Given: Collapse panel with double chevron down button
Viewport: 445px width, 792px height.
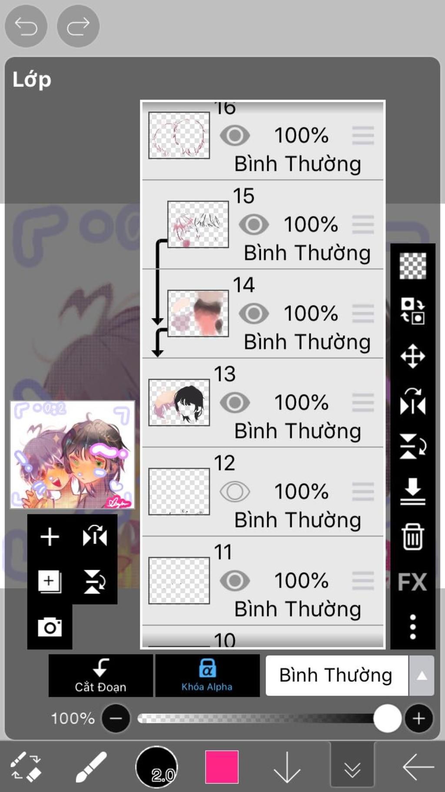Looking at the screenshot, I should [352, 767].
